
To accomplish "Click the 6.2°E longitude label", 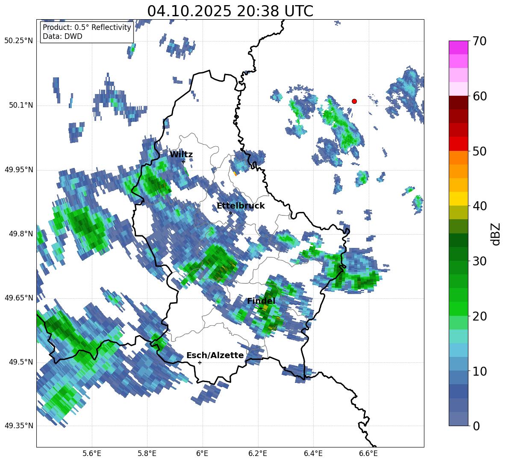I will [258, 453].
